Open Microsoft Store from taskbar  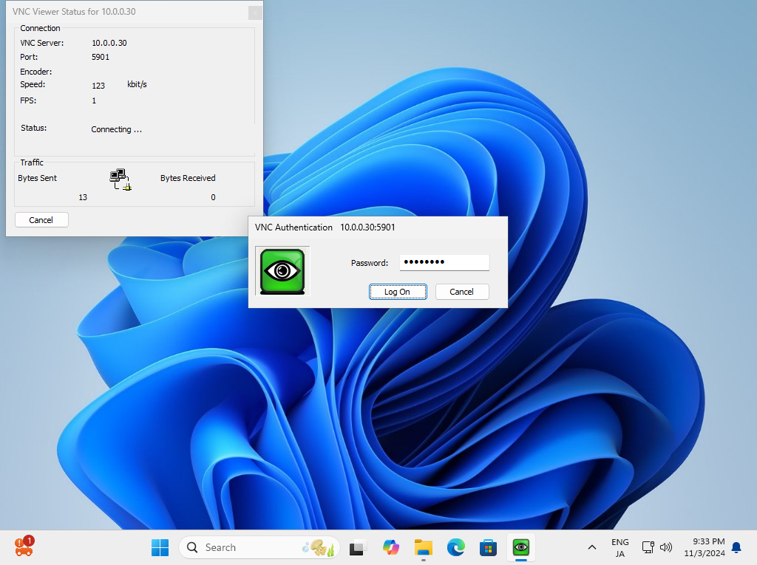pyautogui.click(x=488, y=547)
